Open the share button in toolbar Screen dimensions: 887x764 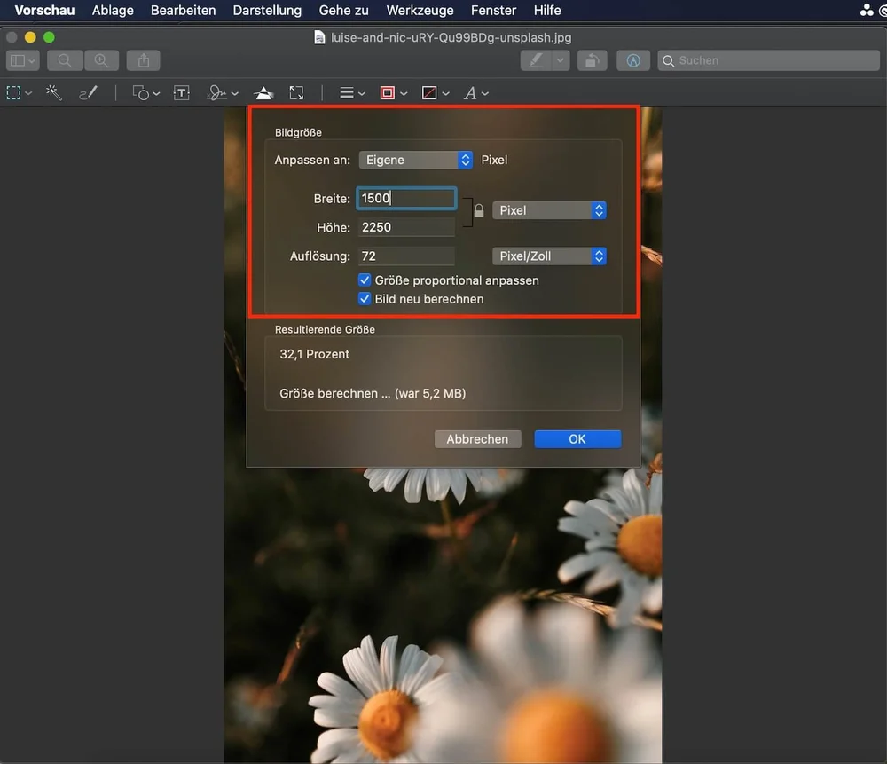143,60
